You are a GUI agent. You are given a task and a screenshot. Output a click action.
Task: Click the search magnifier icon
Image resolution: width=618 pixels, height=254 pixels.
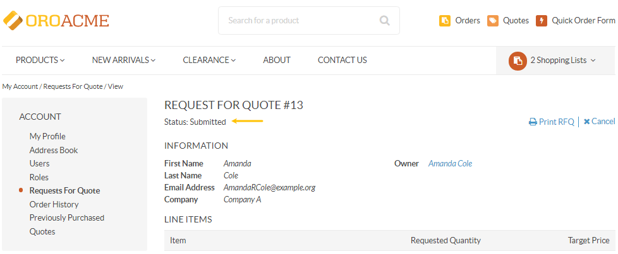coord(384,20)
